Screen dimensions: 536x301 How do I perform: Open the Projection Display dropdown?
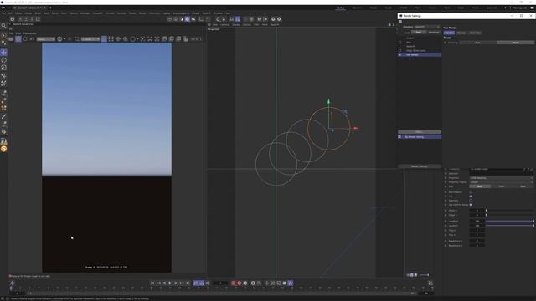502,182
